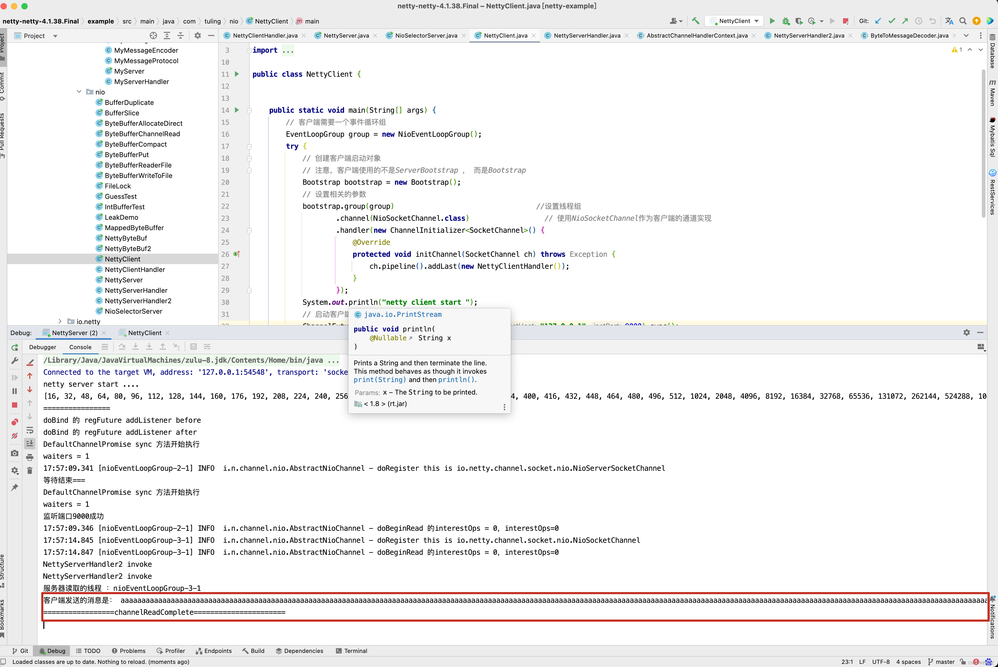Image resolution: width=998 pixels, height=667 pixels.
Task: Toggle scroll to end of console
Action: tap(30, 443)
